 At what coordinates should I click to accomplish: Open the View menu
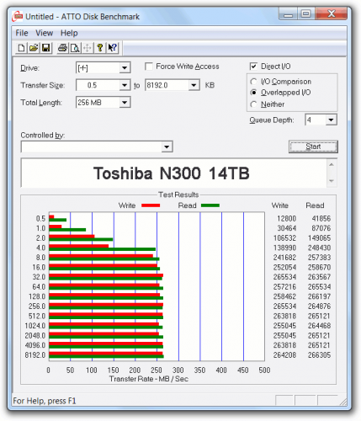[x=44, y=33]
